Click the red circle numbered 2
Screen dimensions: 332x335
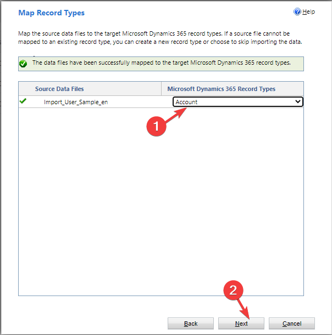[x=233, y=291]
